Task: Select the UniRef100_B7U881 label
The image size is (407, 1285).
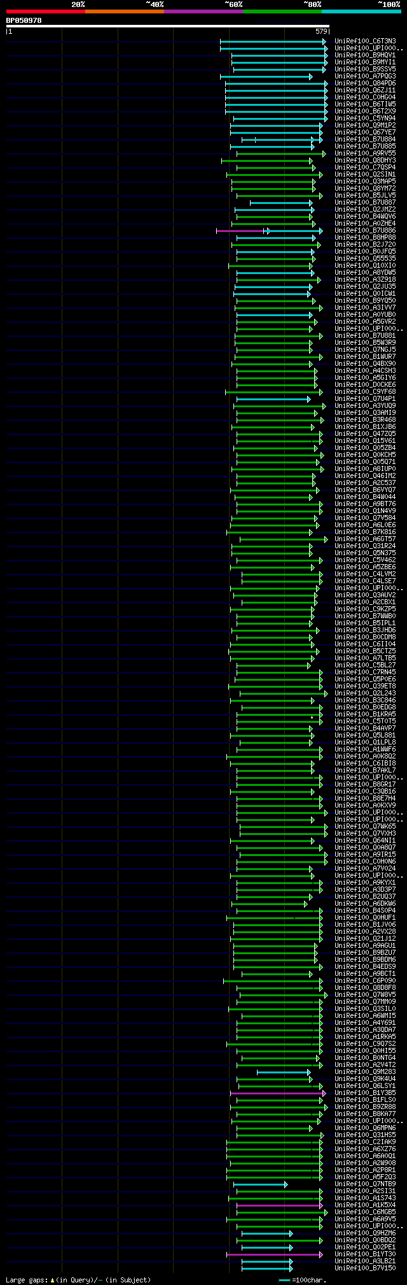Action: tap(365, 336)
